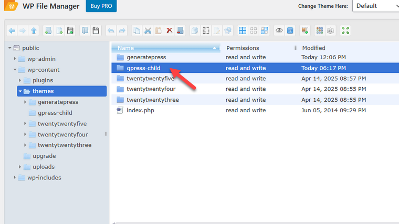Select wp-content in the folder tree
Screen dimensions: 399x224
pos(43,70)
